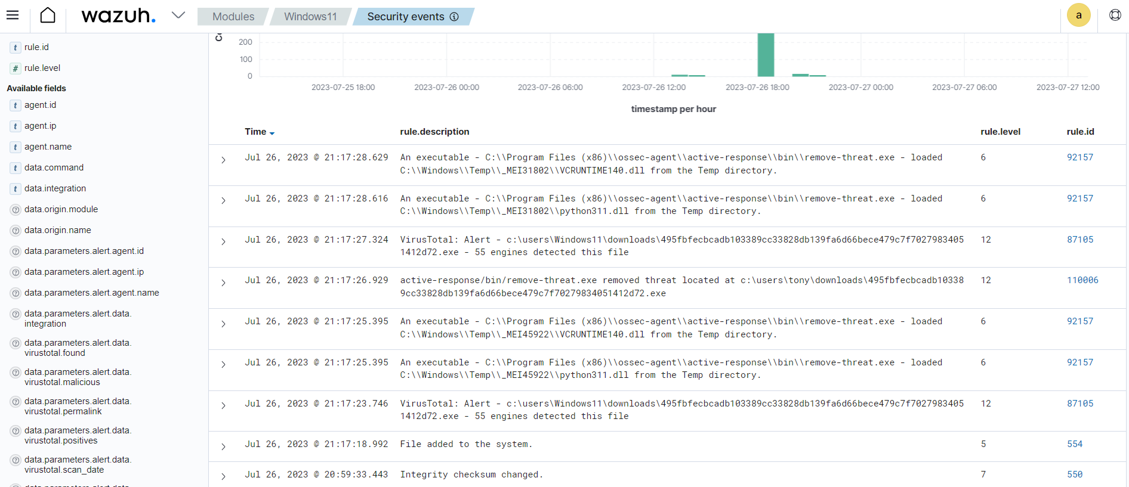1129x487 pixels.
Task: Expand the 21:17:25.395 VCRUNTIME140.dll row
Action: click(223, 324)
